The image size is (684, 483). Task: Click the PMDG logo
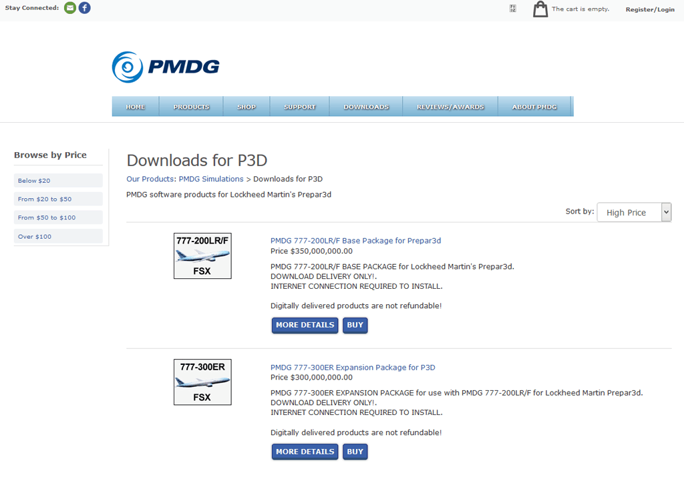[x=166, y=67]
